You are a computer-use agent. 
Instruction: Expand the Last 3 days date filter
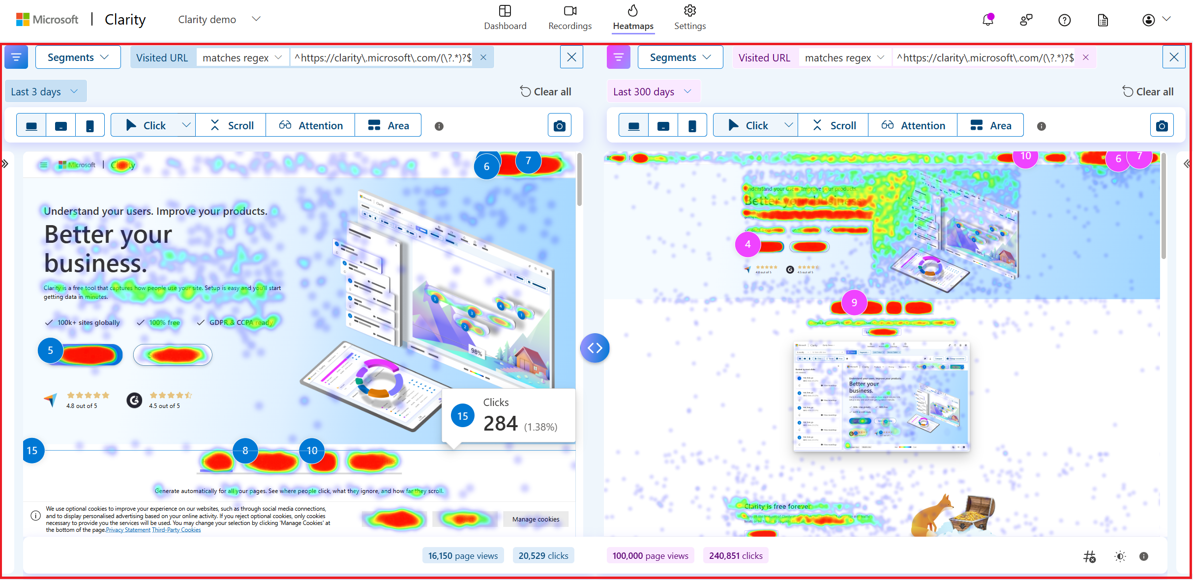44,91
